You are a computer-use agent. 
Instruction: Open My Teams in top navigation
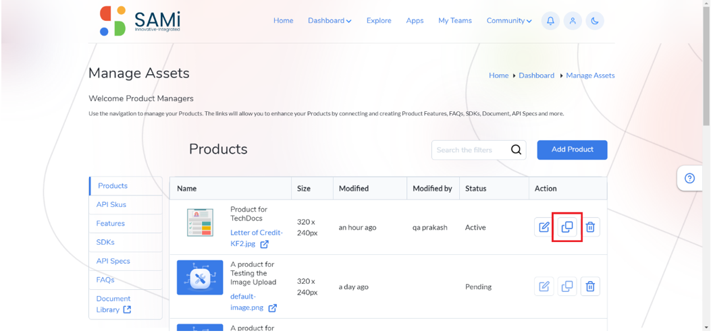455,21
